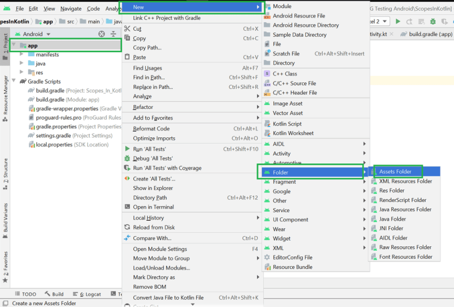
Task: Choose Kotlin Worksheet from New submenu
Action: pos(316,133)
